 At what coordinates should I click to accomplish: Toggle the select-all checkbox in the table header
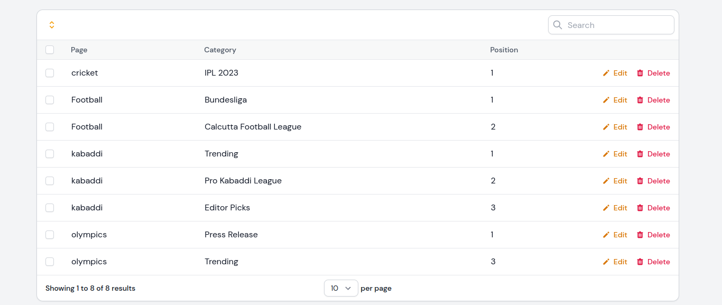(50, 50)
